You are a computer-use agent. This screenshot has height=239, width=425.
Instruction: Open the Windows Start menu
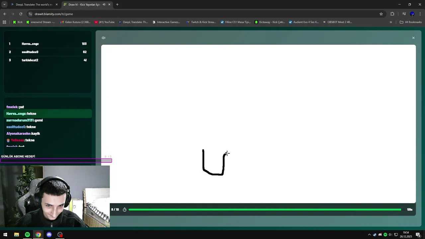pyautogui.click(x=5, y=235)
